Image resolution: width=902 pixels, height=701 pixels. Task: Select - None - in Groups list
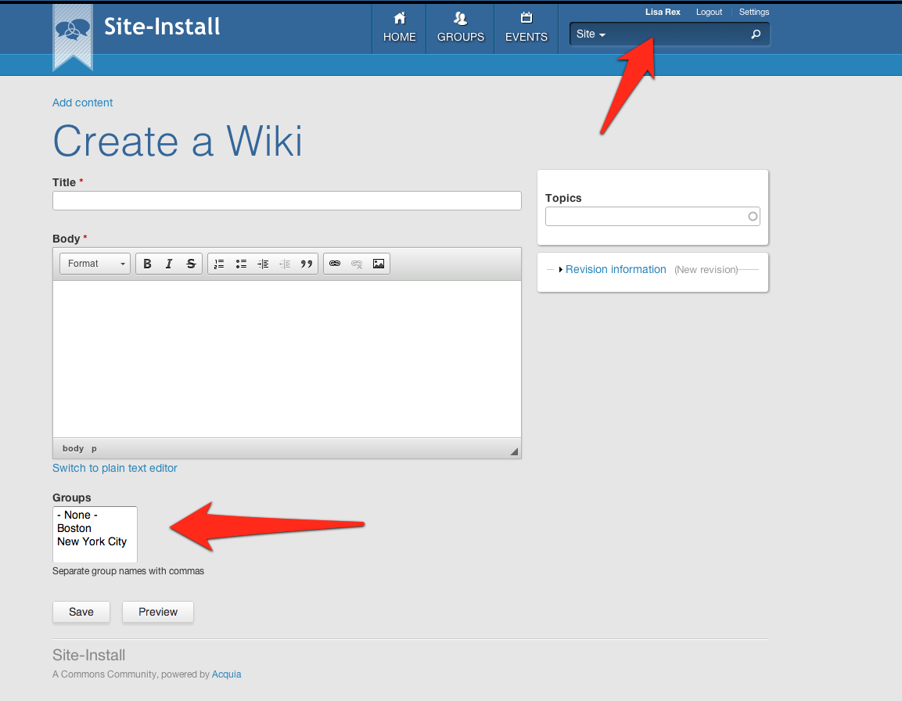77,515
